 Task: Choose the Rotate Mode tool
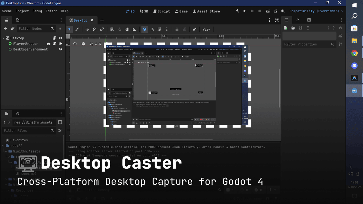[94, 29]
